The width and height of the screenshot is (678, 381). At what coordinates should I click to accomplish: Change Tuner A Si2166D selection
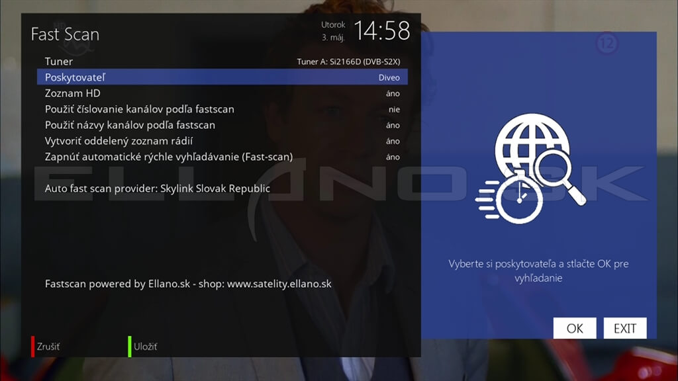348,62
